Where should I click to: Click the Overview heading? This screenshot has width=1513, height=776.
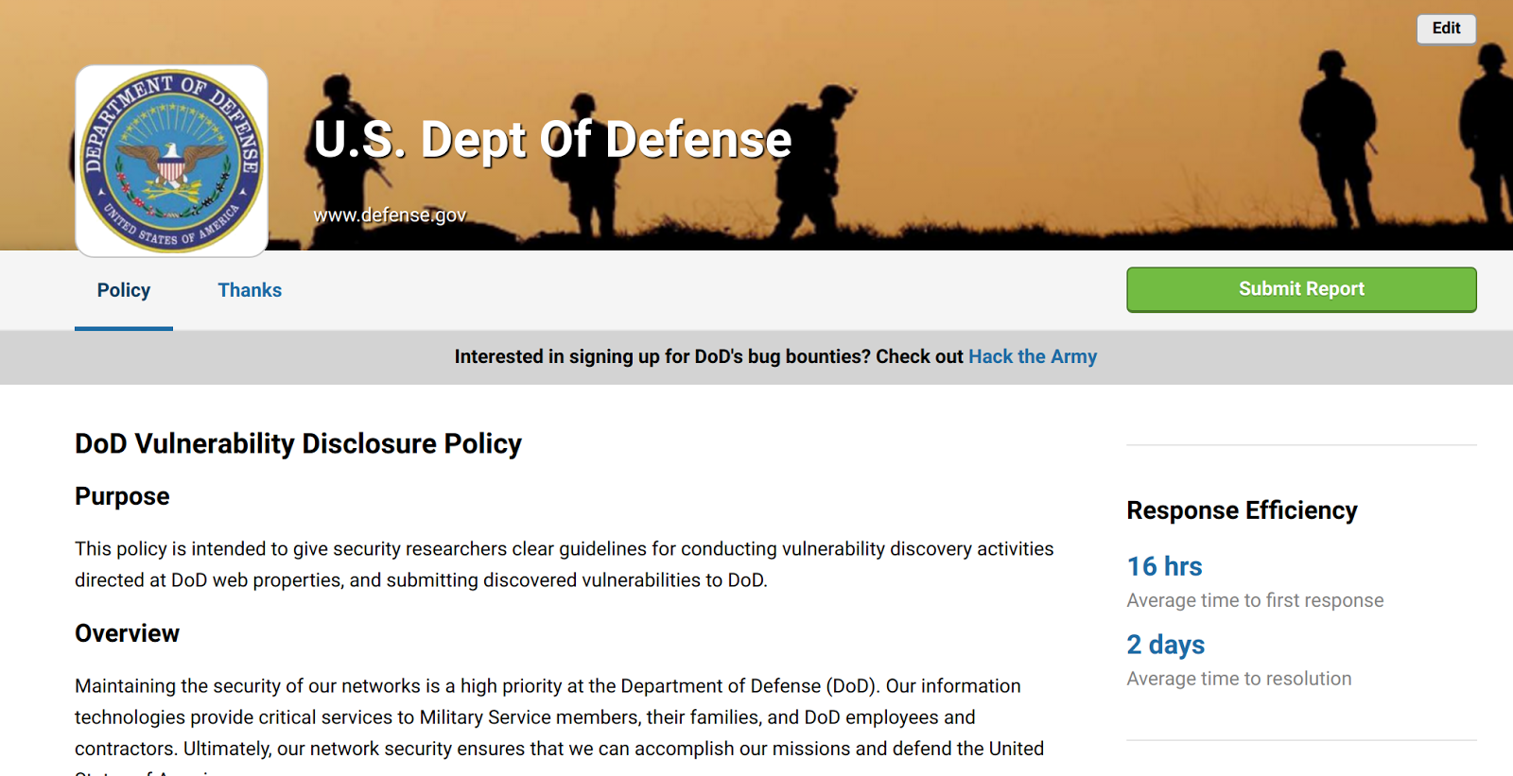(127, 633)
